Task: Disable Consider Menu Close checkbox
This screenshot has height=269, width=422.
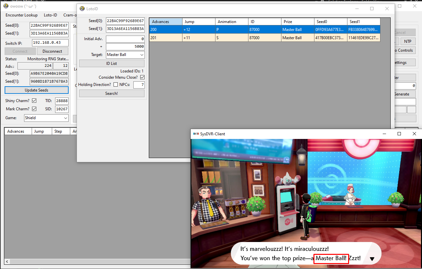Action: (142, 77)
